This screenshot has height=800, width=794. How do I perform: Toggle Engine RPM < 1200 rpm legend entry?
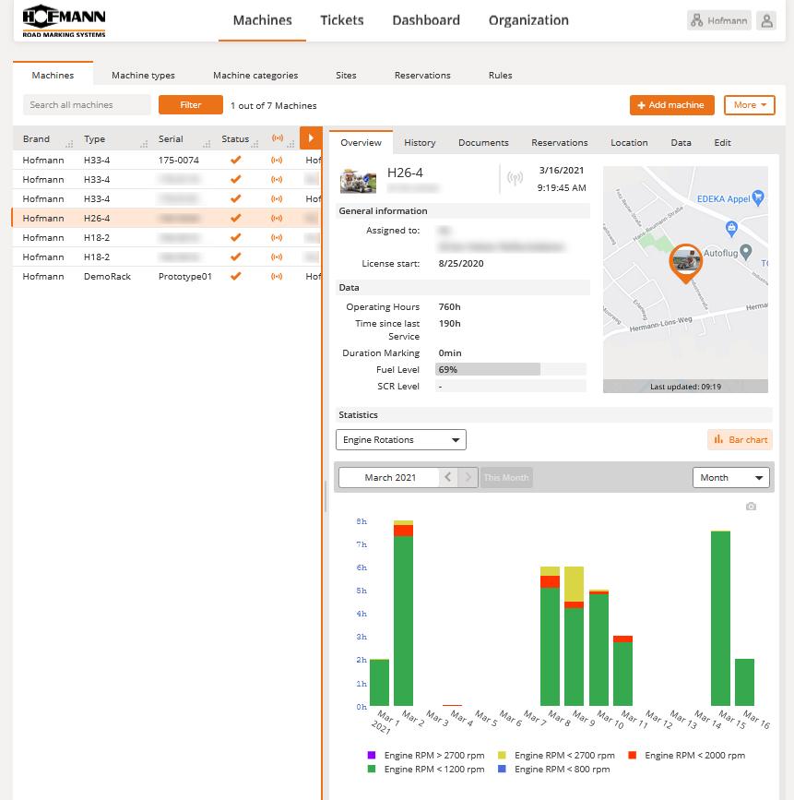[426, 769]
